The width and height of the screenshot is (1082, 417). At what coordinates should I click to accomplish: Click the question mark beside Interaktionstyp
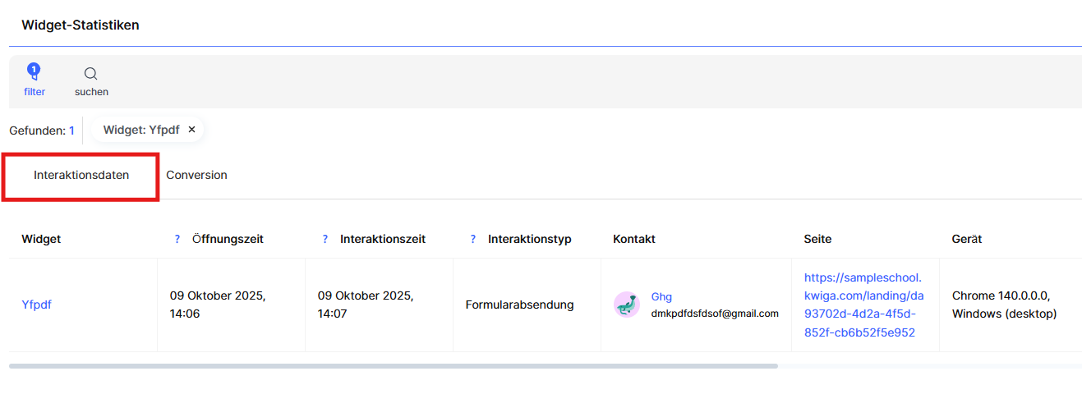click(472, 240)
